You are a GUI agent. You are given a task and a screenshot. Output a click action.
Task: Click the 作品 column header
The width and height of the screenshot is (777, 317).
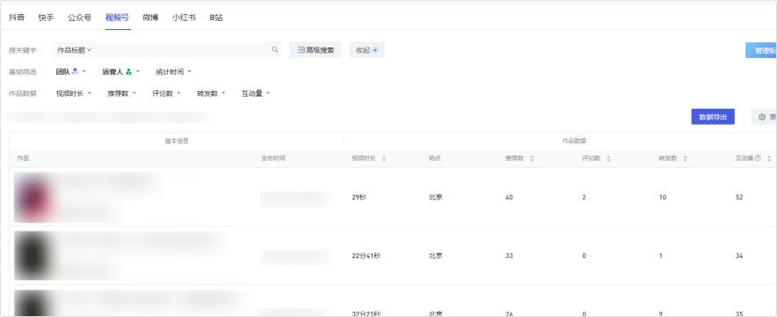[23, 158]
